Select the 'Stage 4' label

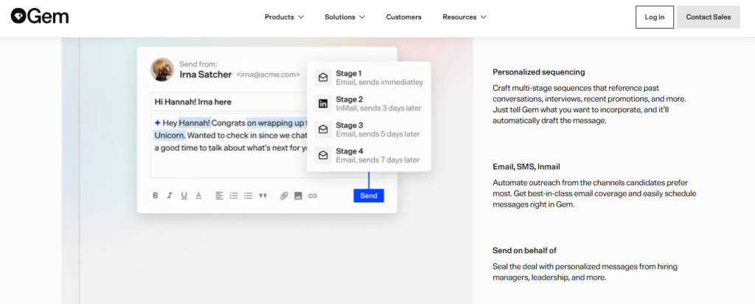[x=349, y=151]
